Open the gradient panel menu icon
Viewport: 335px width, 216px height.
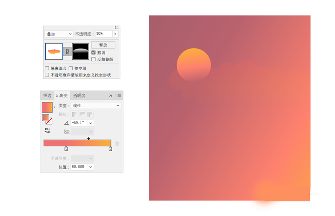coord(119,95)
